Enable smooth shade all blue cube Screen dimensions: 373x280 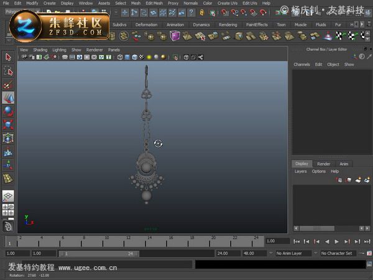tap(127, 57)
